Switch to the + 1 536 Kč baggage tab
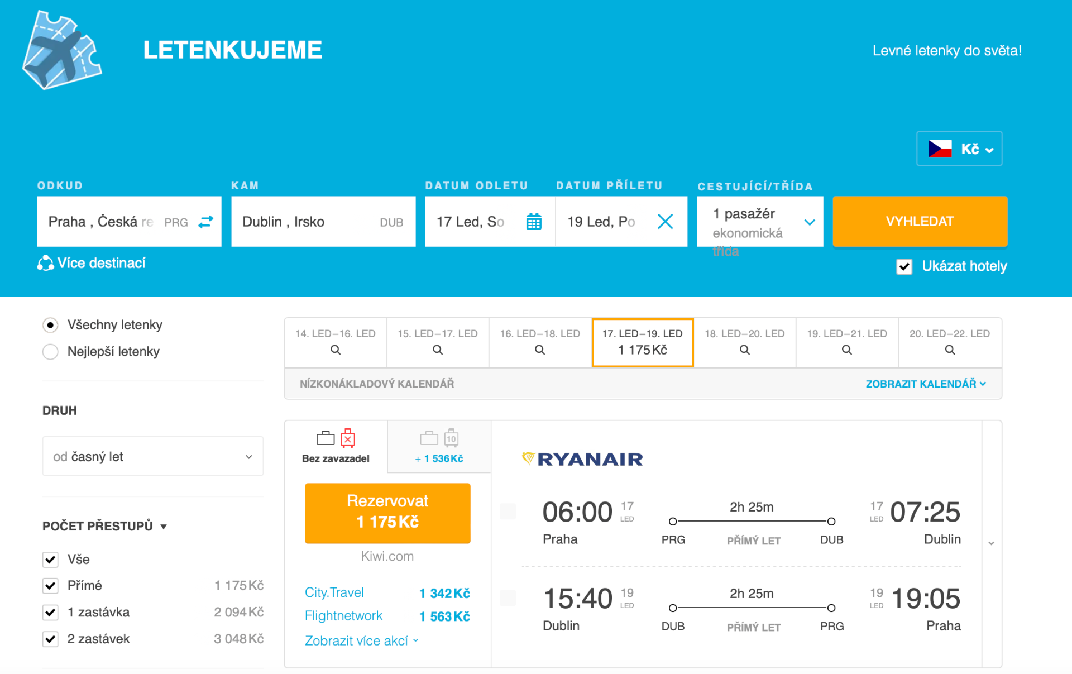The image size is (1072, 674). (439, 447)
